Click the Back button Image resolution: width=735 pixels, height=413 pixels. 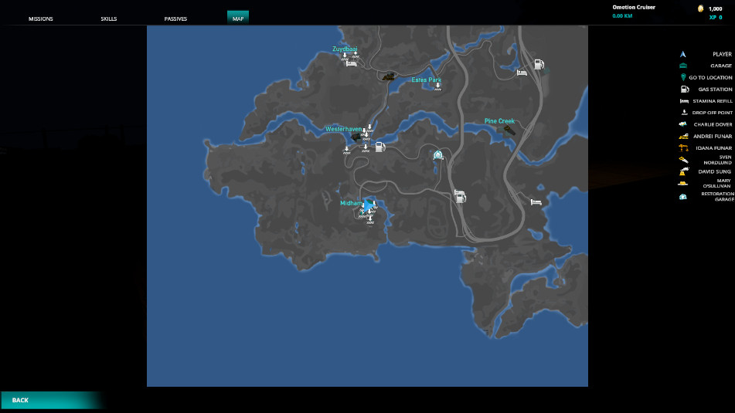(52, 401)
